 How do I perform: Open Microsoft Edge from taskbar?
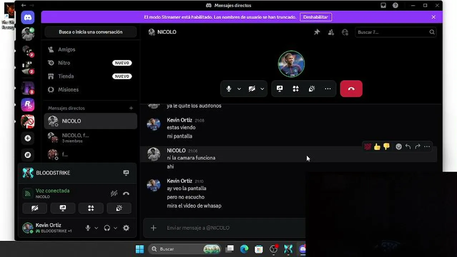(244, 249)
